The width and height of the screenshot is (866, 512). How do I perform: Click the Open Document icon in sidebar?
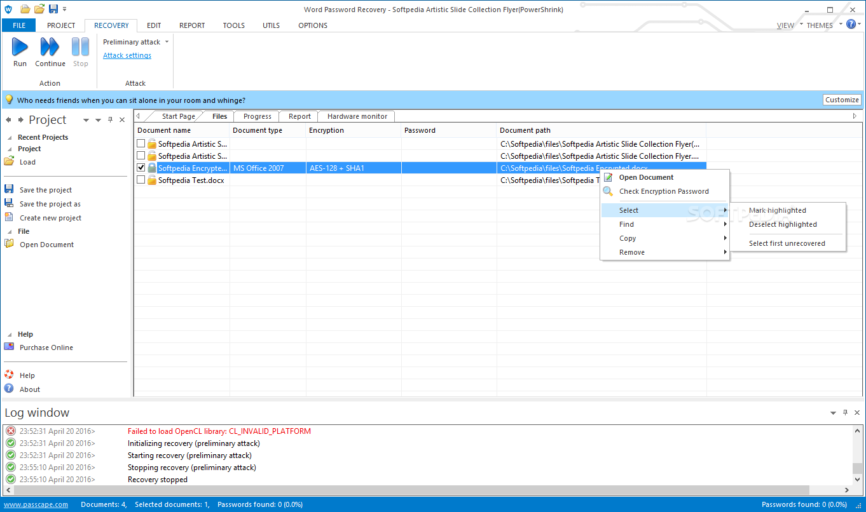9,244
